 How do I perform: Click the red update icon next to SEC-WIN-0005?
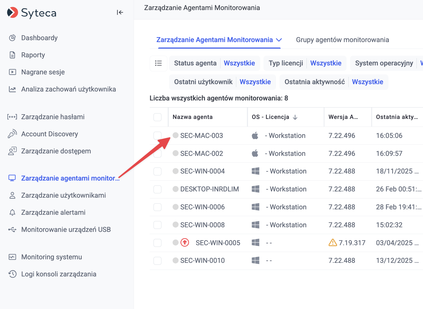click(x=185, y=242)
